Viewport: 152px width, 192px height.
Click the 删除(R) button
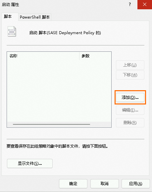pos(130,123)
